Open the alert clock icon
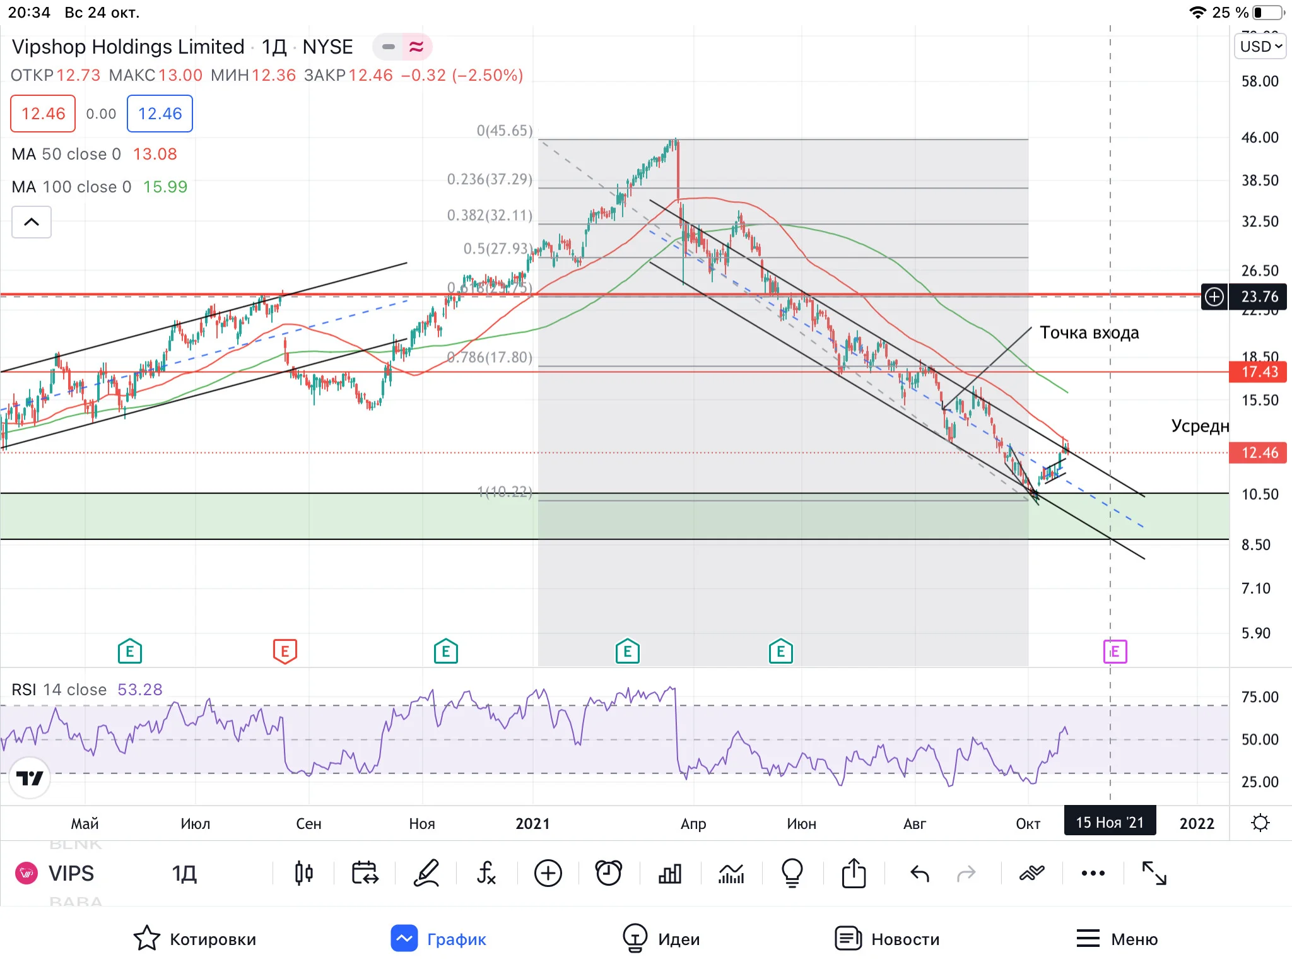The width and height of the screenshot is (1292, 969). click(609, 873)
